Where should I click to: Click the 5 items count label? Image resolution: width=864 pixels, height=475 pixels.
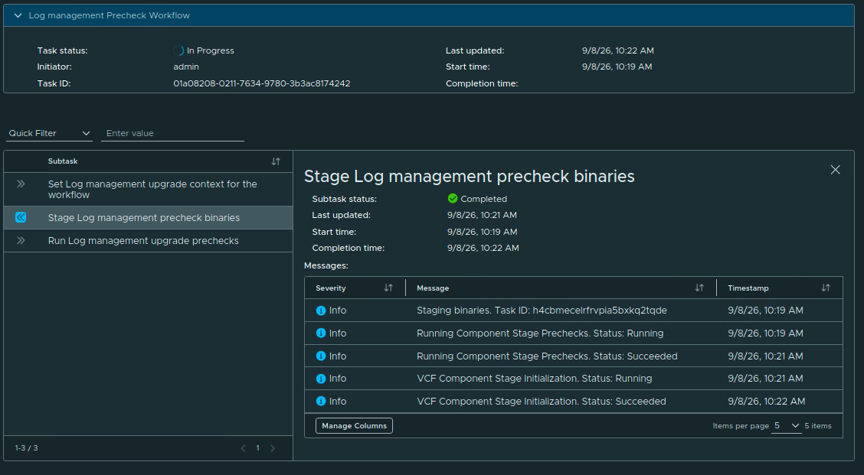point(818,426)
